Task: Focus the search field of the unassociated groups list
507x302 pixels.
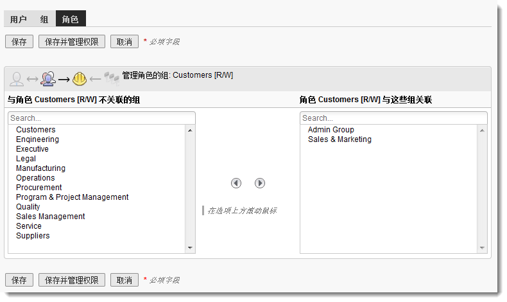Action: (x=101, y=118)
